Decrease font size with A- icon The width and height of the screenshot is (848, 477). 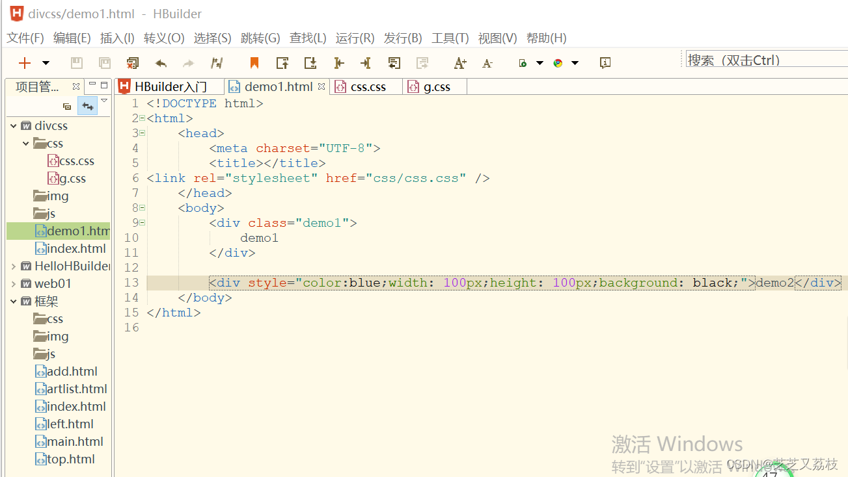(x=487, y=63)
